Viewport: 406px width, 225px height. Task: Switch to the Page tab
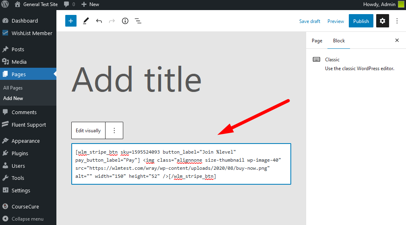point(317,41)
